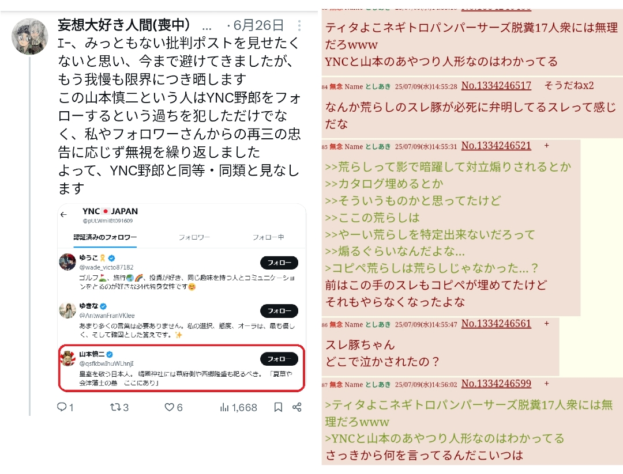Click the そうだねx2 agree counter

(569, 86)
